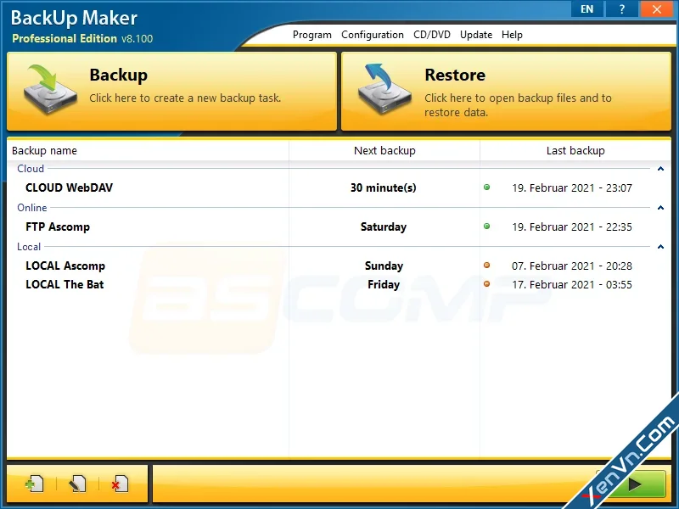679x509 pixels.
Task: Click the Last backup column header
Action: click(575, 151)
